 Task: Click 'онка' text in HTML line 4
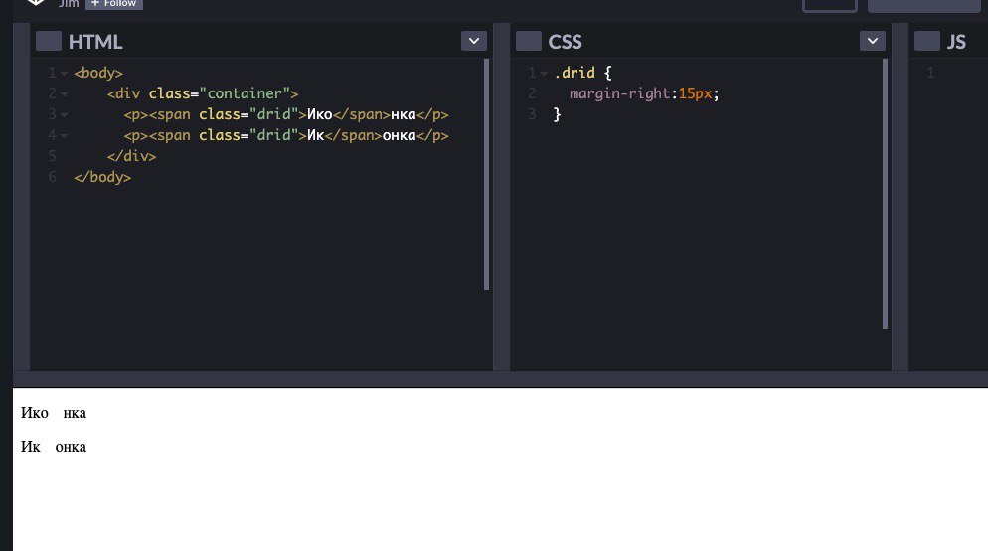(x=399, y=135)
